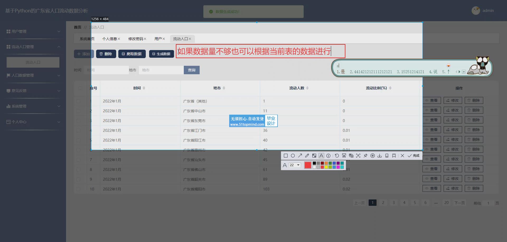This screenshot has width=507, height=242.
Task: Focus the 地市 filter input
Action: coord(161,70)
